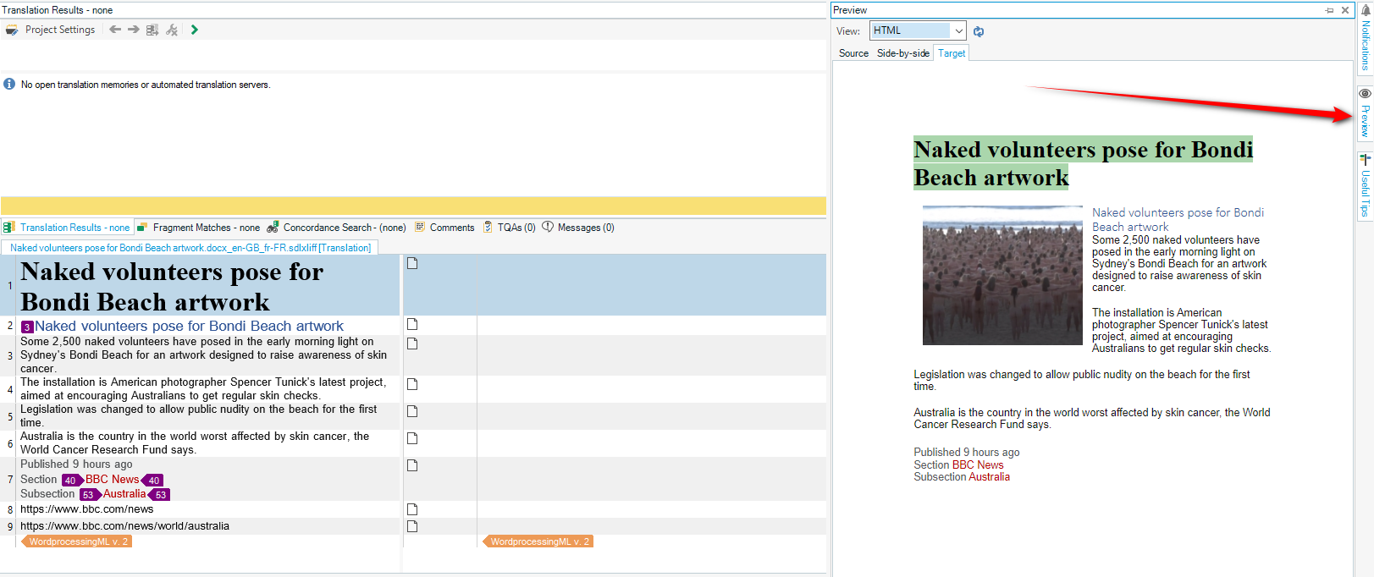This screenshot has height=577, width=1374.
Task: Click segment 1 source heading text
Action: [x=171, y=287]
